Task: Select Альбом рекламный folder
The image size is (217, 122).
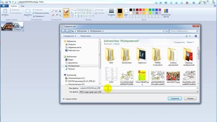Action: coord(173,57)
